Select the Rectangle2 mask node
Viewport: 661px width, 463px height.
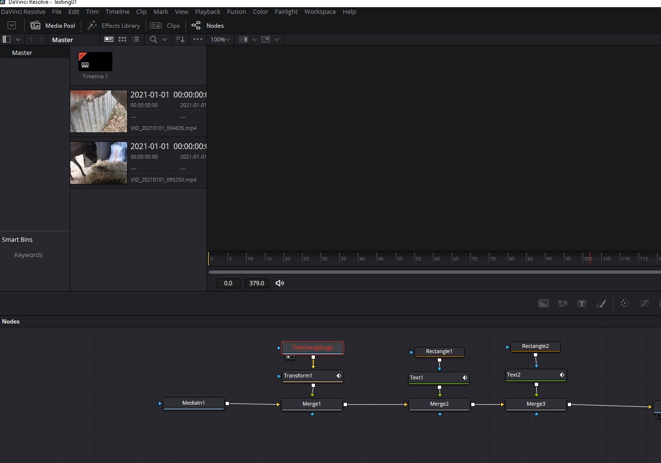535,346
